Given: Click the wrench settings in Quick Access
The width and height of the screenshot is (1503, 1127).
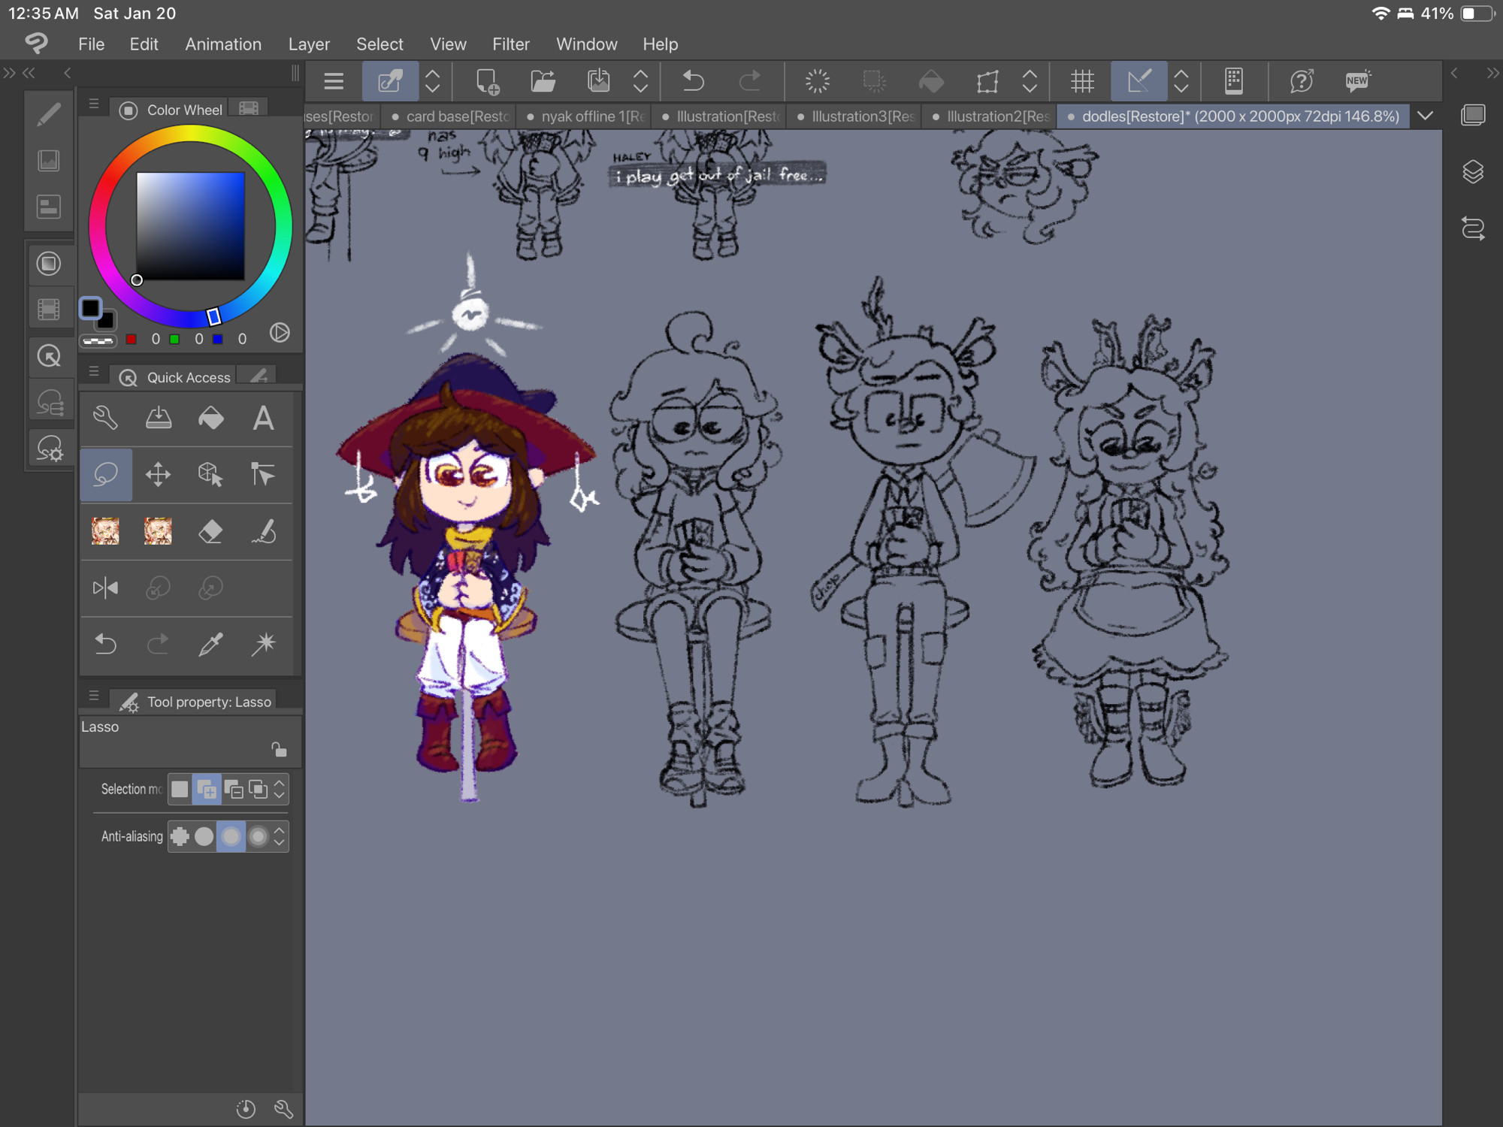Looking at the screenshot, I should tap(105, 418).
